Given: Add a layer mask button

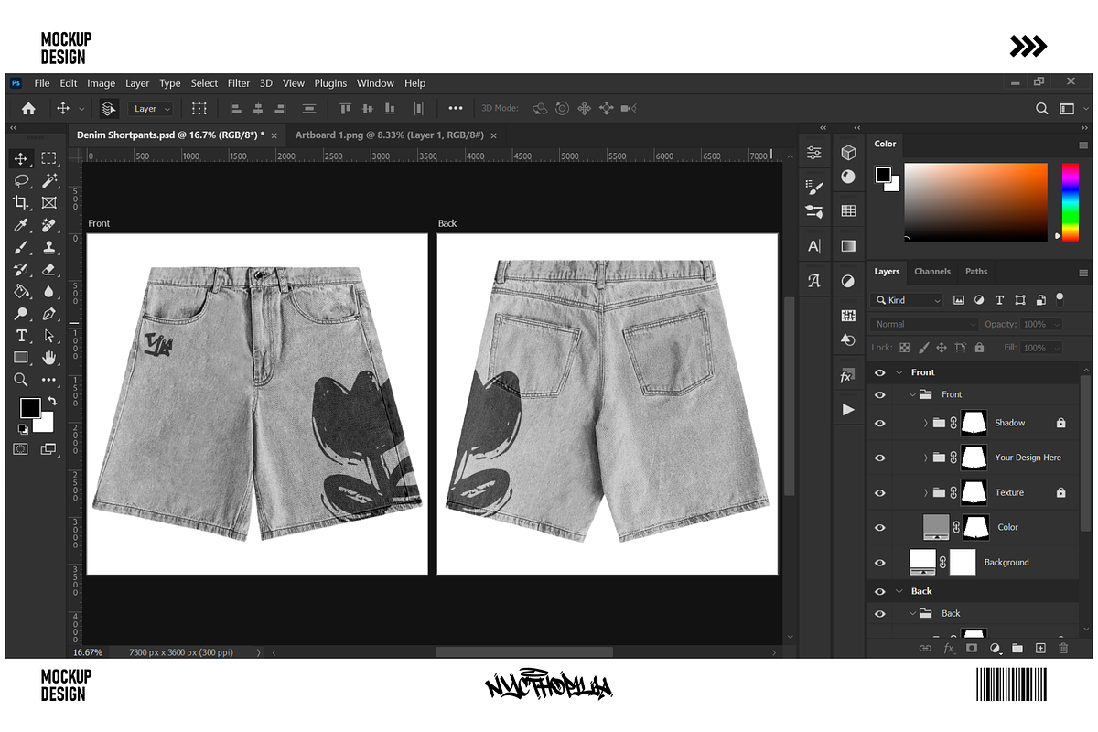Looking at the screenshot, I should 972,648.
